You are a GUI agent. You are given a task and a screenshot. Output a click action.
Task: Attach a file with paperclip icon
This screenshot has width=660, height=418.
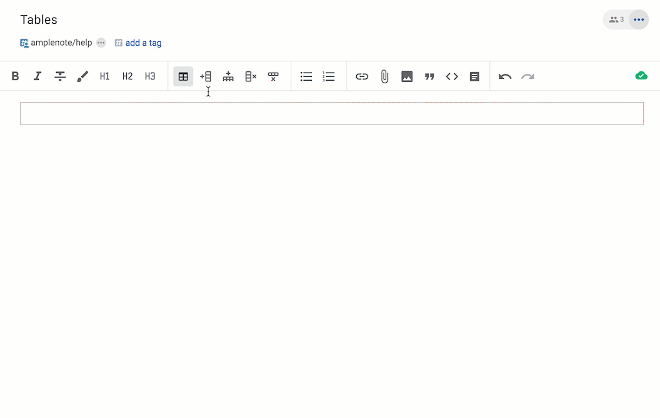(x=384, y=76)
